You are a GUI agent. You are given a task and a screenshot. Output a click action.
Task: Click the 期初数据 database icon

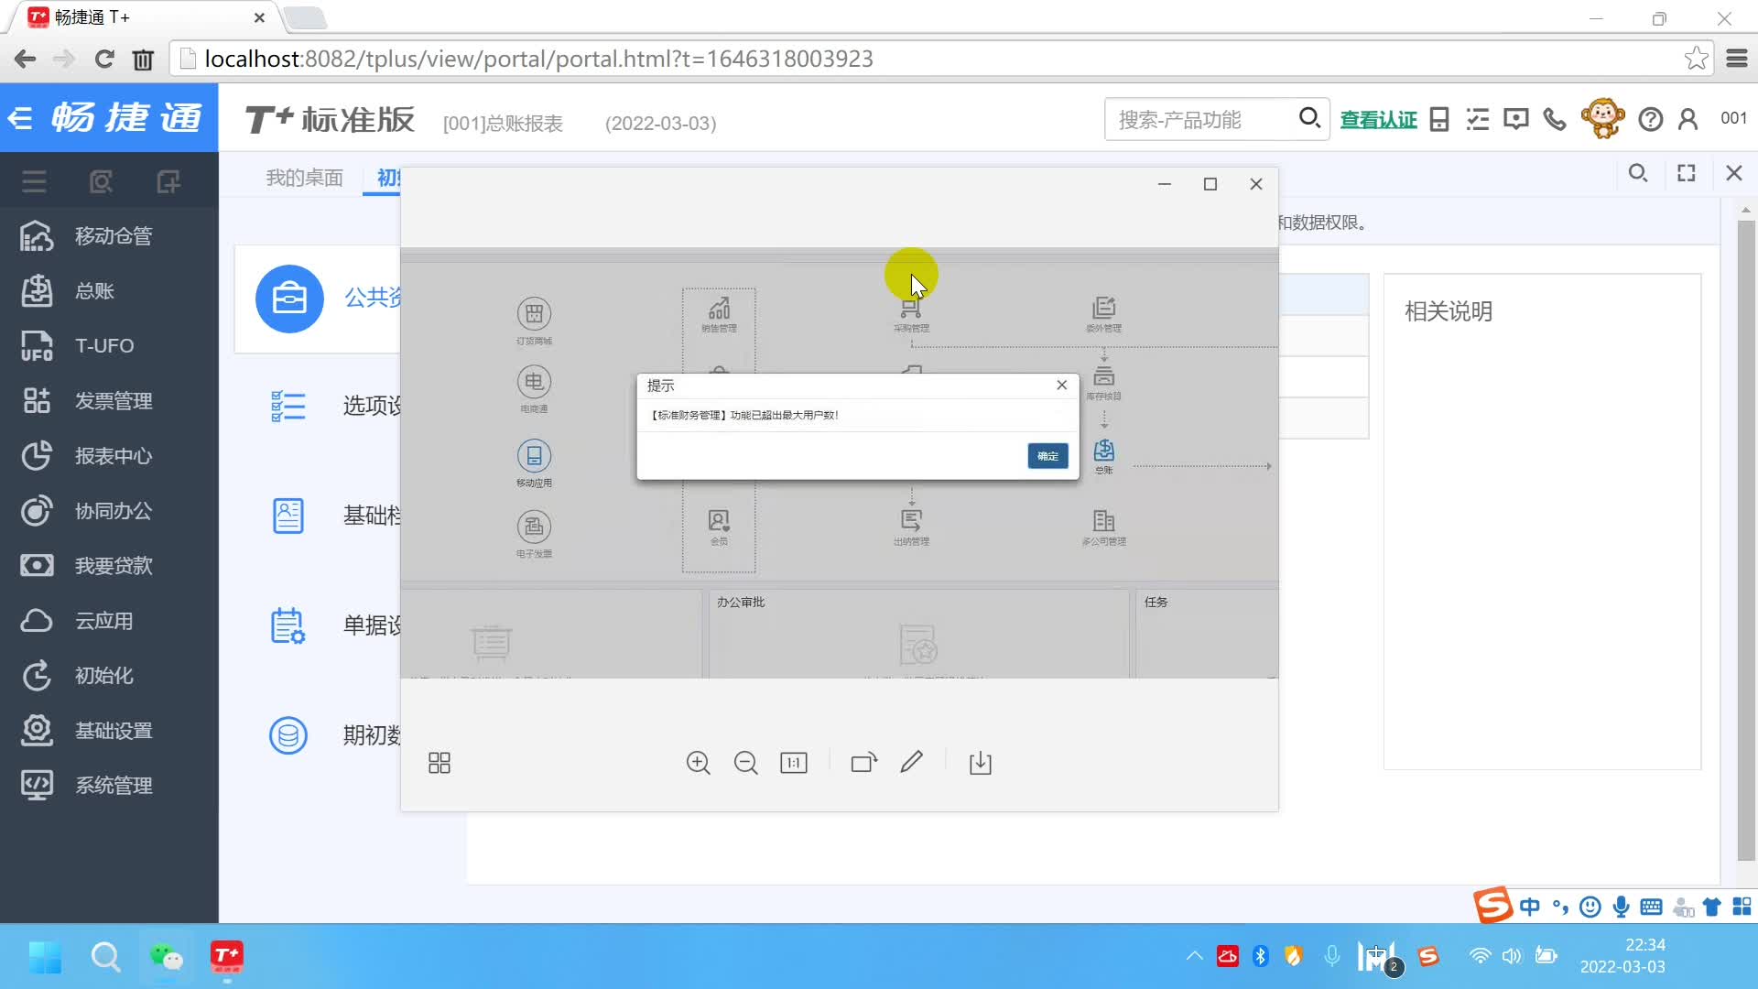click(x=288, y=735)
